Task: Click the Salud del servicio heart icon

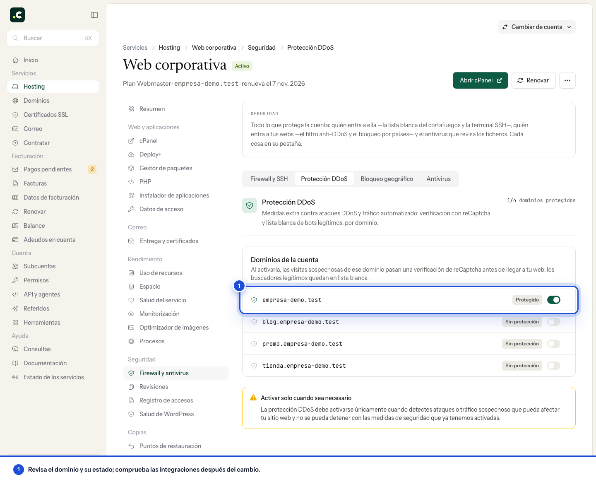Action: pos(131,300)
